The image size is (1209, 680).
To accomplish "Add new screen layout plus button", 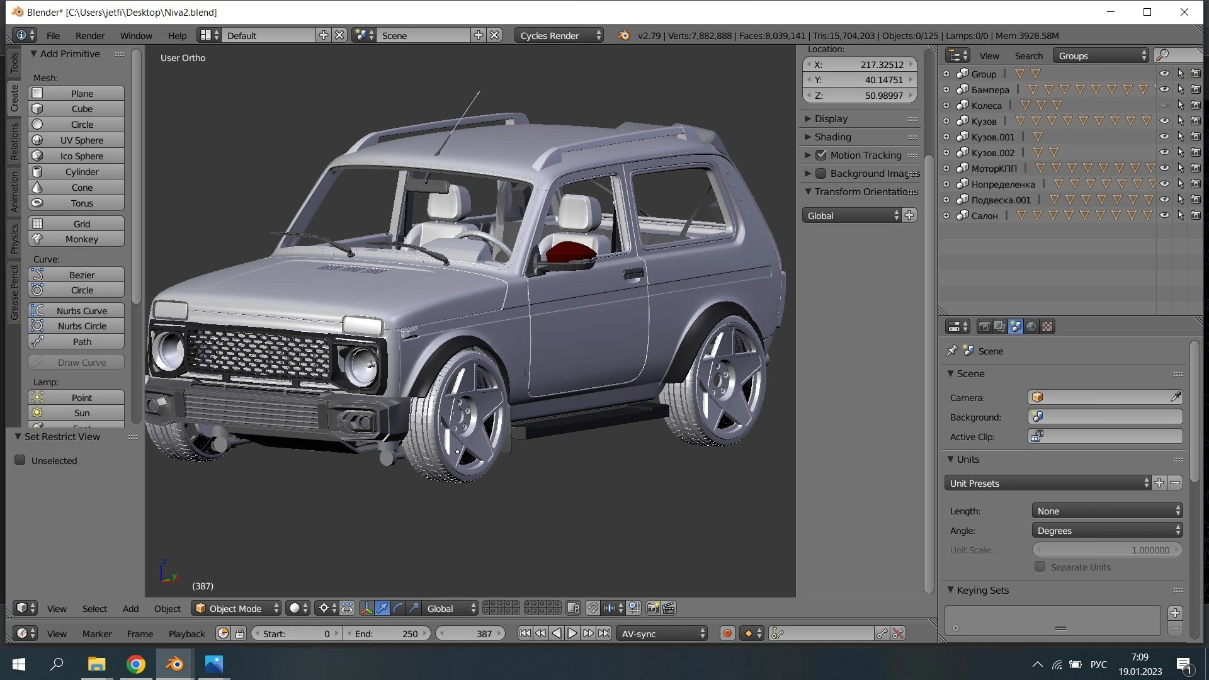I will pyautogui.click(x=323, y=35).
